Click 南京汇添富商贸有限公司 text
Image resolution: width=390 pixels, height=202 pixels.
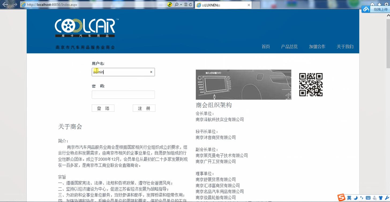click(x=218, y=185)
